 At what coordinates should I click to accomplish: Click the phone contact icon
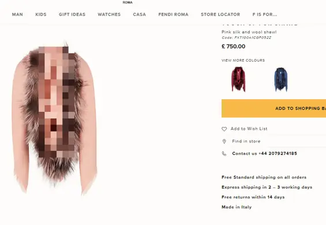(x=224, y=153)
